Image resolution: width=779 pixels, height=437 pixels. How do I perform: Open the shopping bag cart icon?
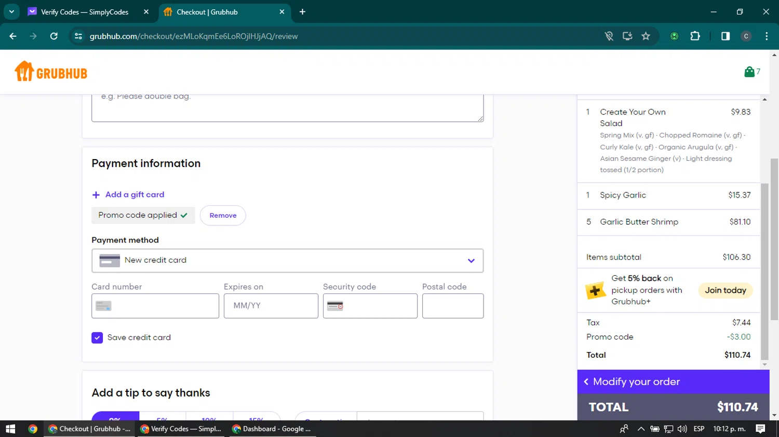pyautogui.click(x=751, y=72)
